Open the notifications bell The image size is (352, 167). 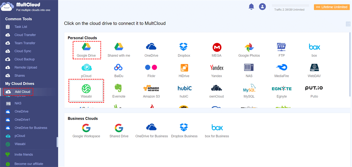tap(251, 6)
